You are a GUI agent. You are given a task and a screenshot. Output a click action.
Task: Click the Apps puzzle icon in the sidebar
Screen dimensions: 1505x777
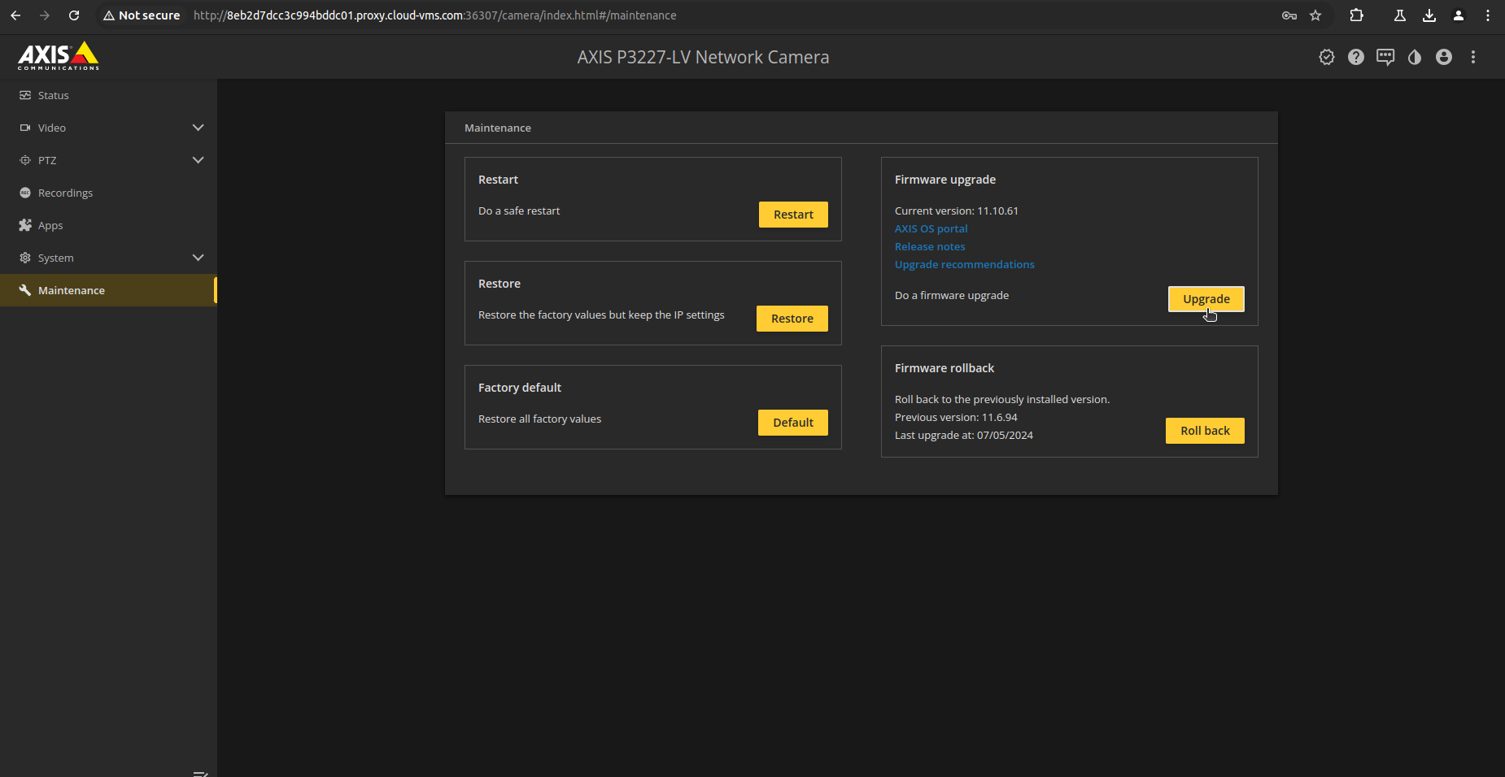[x=25, y=225]
